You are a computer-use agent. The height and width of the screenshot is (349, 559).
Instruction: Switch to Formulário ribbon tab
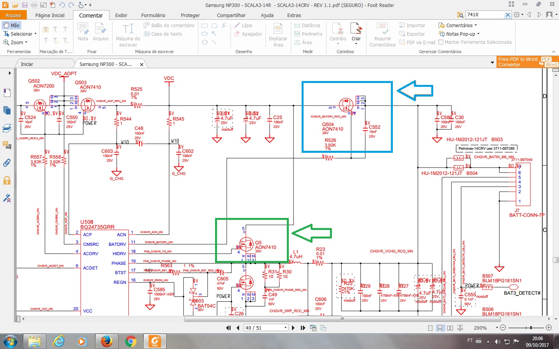pyautogui.click(x=153, y=15)
